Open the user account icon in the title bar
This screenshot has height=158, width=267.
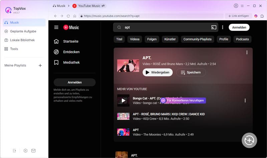click(x=236, y=6)
